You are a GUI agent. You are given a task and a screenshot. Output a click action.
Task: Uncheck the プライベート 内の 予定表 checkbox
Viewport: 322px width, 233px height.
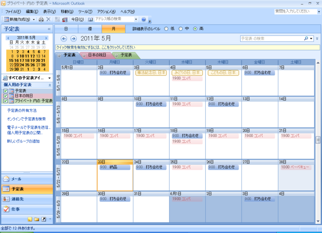pyautogui.click(x=6, y=101)
